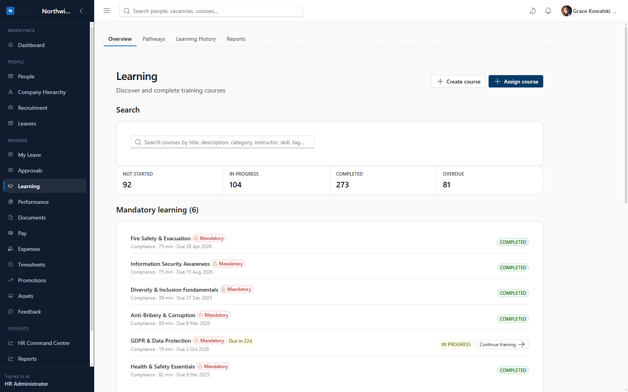Toggle dark mode moon icon
Image resolution: width=628 pixels, height=392 pixels.
tap(533, 11)
